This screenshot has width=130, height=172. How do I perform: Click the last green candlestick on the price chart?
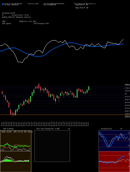tap(89, 88)
